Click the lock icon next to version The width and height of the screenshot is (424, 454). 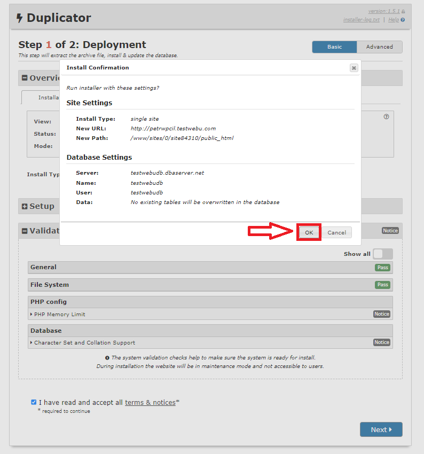(x=403, y=11)
